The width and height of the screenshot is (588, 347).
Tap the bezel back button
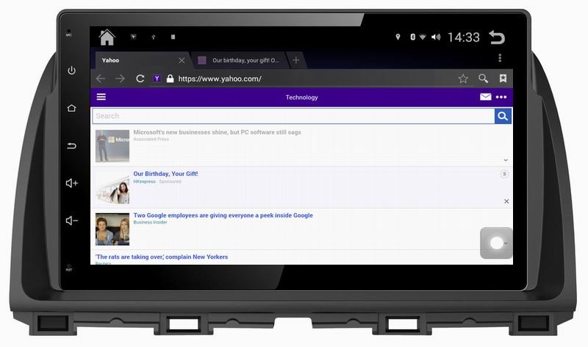(71, 146)
